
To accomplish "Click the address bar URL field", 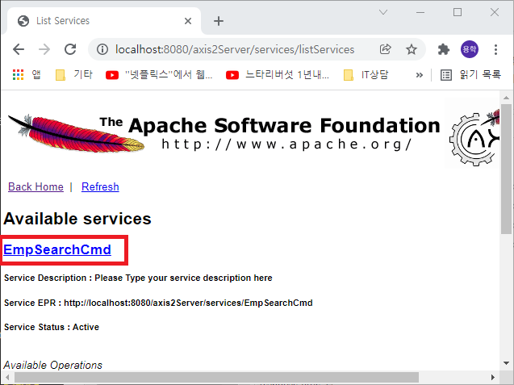I will point(235,49).
